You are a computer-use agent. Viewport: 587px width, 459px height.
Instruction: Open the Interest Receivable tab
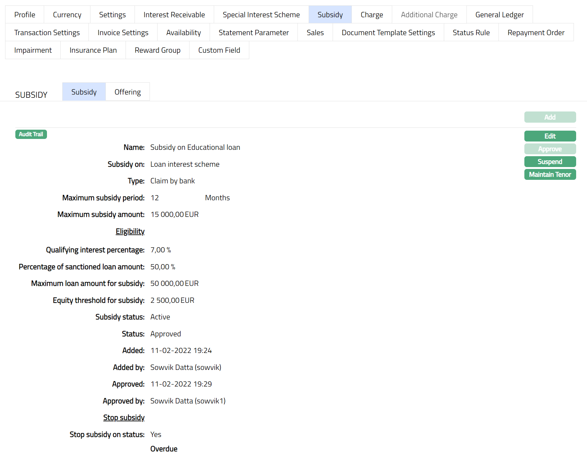point(174,15)
